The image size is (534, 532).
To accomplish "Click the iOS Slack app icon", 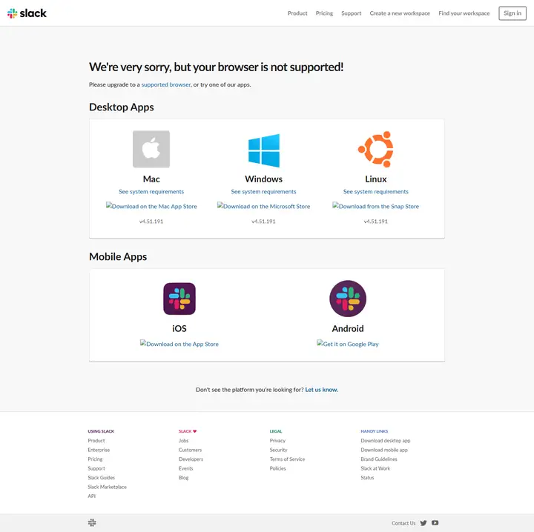I will (179, 299).
